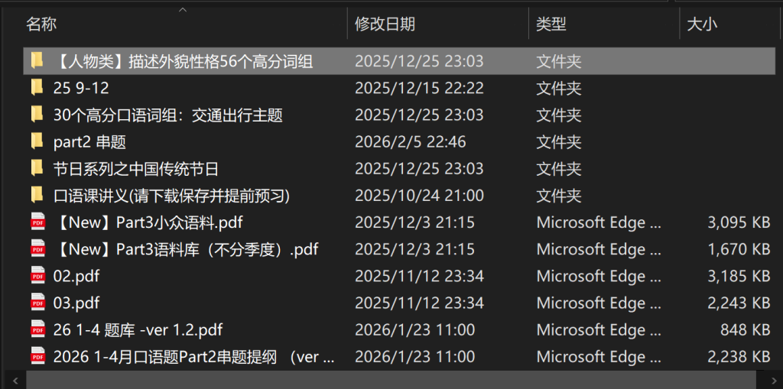
Task: Select 【New】Part3语料库（不分季度）.pdf file name
Action: (186, 249)
